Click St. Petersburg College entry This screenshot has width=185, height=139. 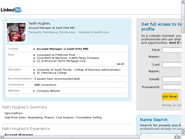click(x=52, y=73)
